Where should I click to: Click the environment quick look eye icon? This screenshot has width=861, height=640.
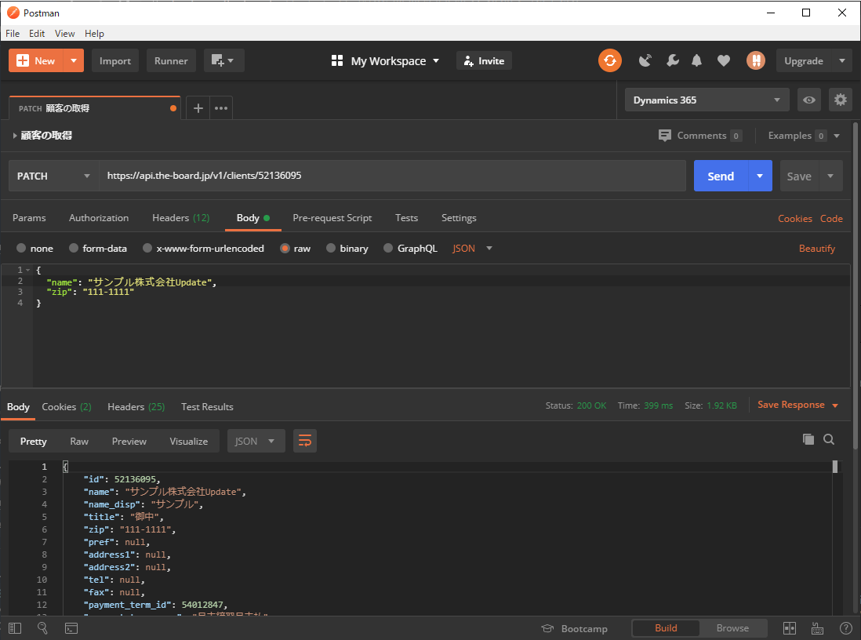tap(809, 100)
